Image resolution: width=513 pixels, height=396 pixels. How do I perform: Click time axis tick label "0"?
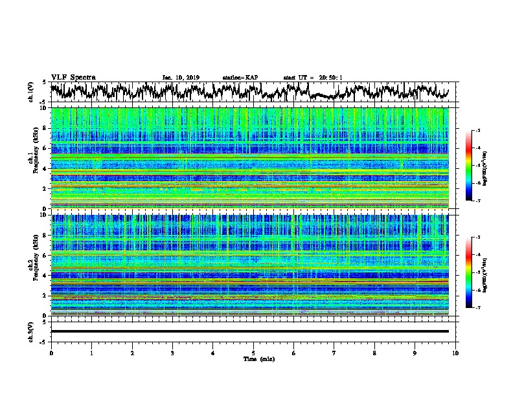click(51, 353)
